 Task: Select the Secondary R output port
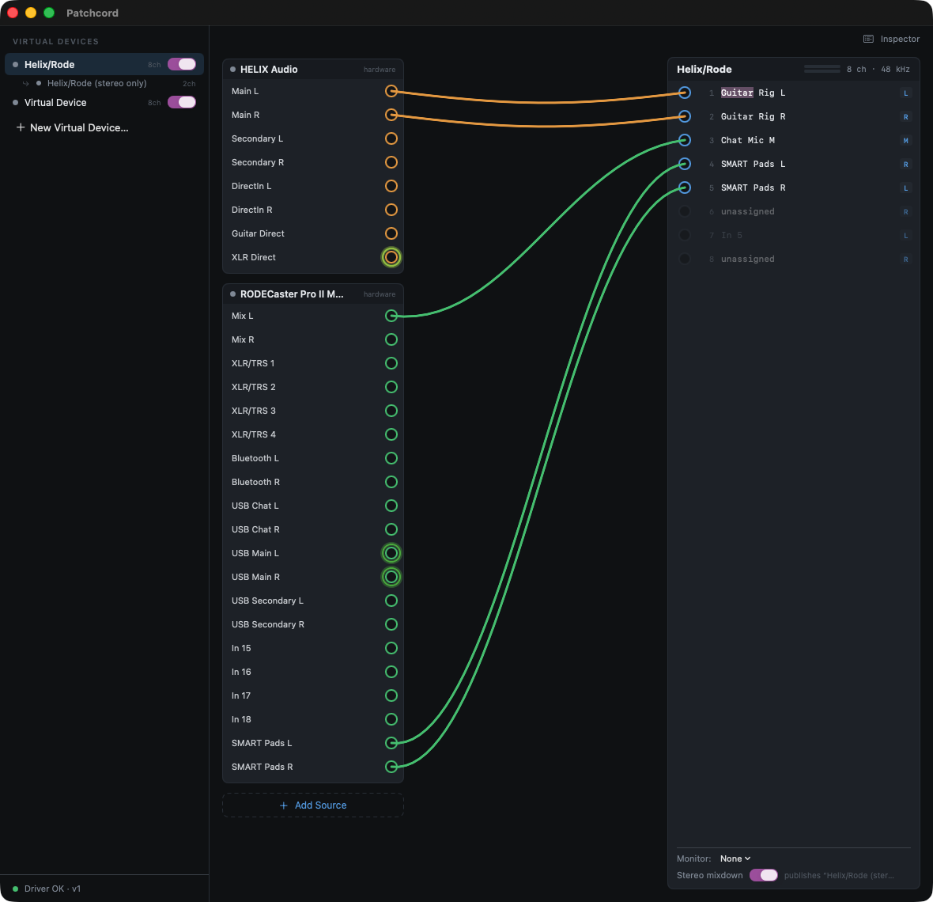point(391,162)
